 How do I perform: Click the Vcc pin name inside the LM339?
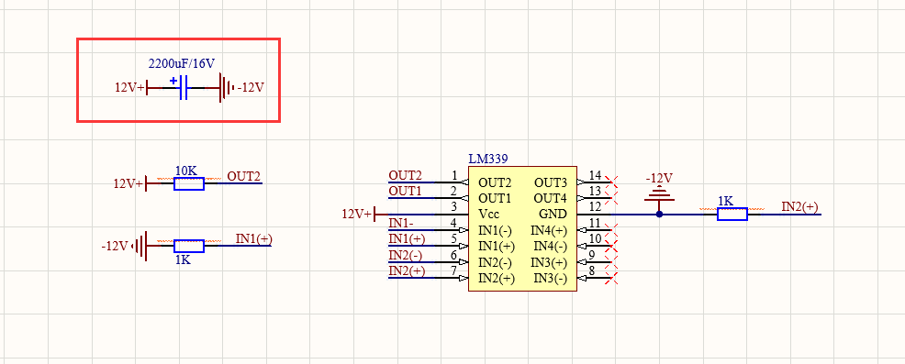tap(488, 214)
